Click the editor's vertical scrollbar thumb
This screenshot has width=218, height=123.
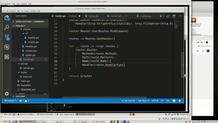tap(183, 65)
